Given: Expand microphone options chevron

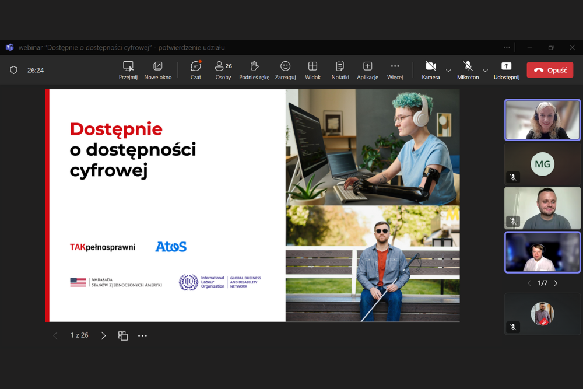Looking at the screenshot, I should click(x=485, y=71).
